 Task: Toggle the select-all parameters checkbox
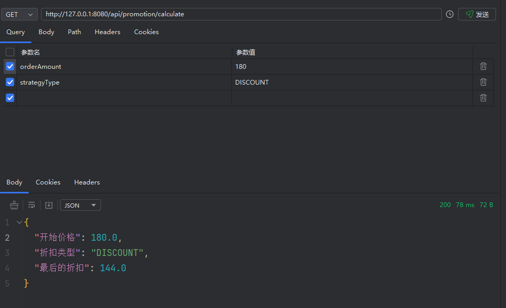coord(10,52)
